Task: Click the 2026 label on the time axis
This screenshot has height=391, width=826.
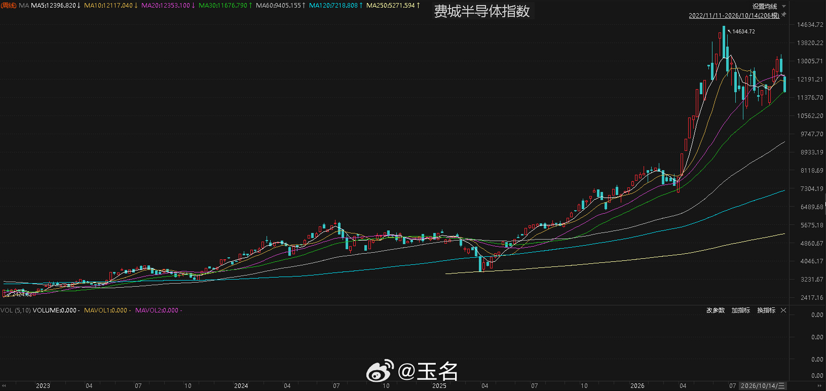Action: tap(637, 386)
